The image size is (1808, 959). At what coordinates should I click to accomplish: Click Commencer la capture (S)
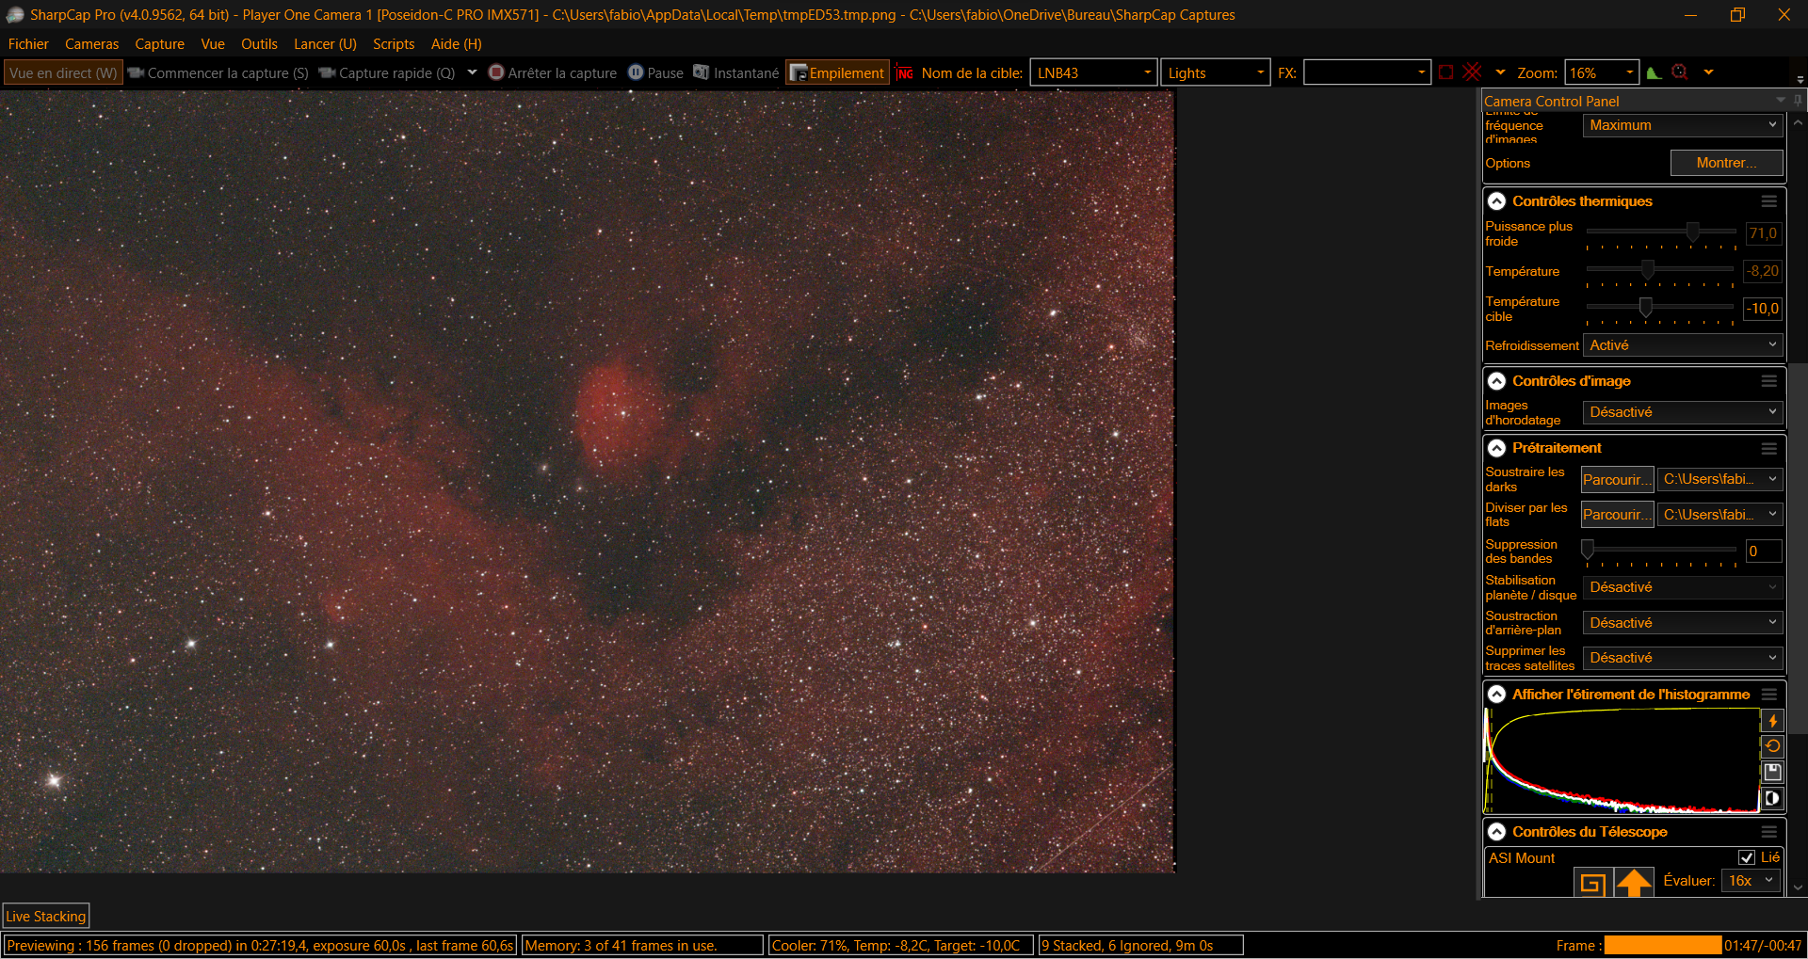pos(218,72)
